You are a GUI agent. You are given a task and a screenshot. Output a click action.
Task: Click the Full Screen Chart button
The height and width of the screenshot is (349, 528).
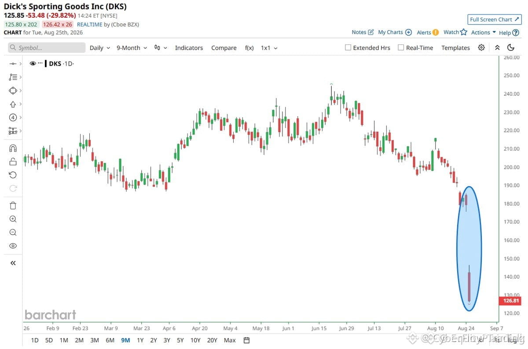pos(494,19)
